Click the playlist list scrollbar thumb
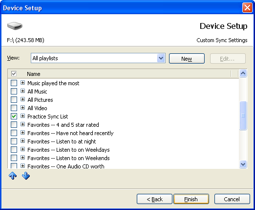 243,116
